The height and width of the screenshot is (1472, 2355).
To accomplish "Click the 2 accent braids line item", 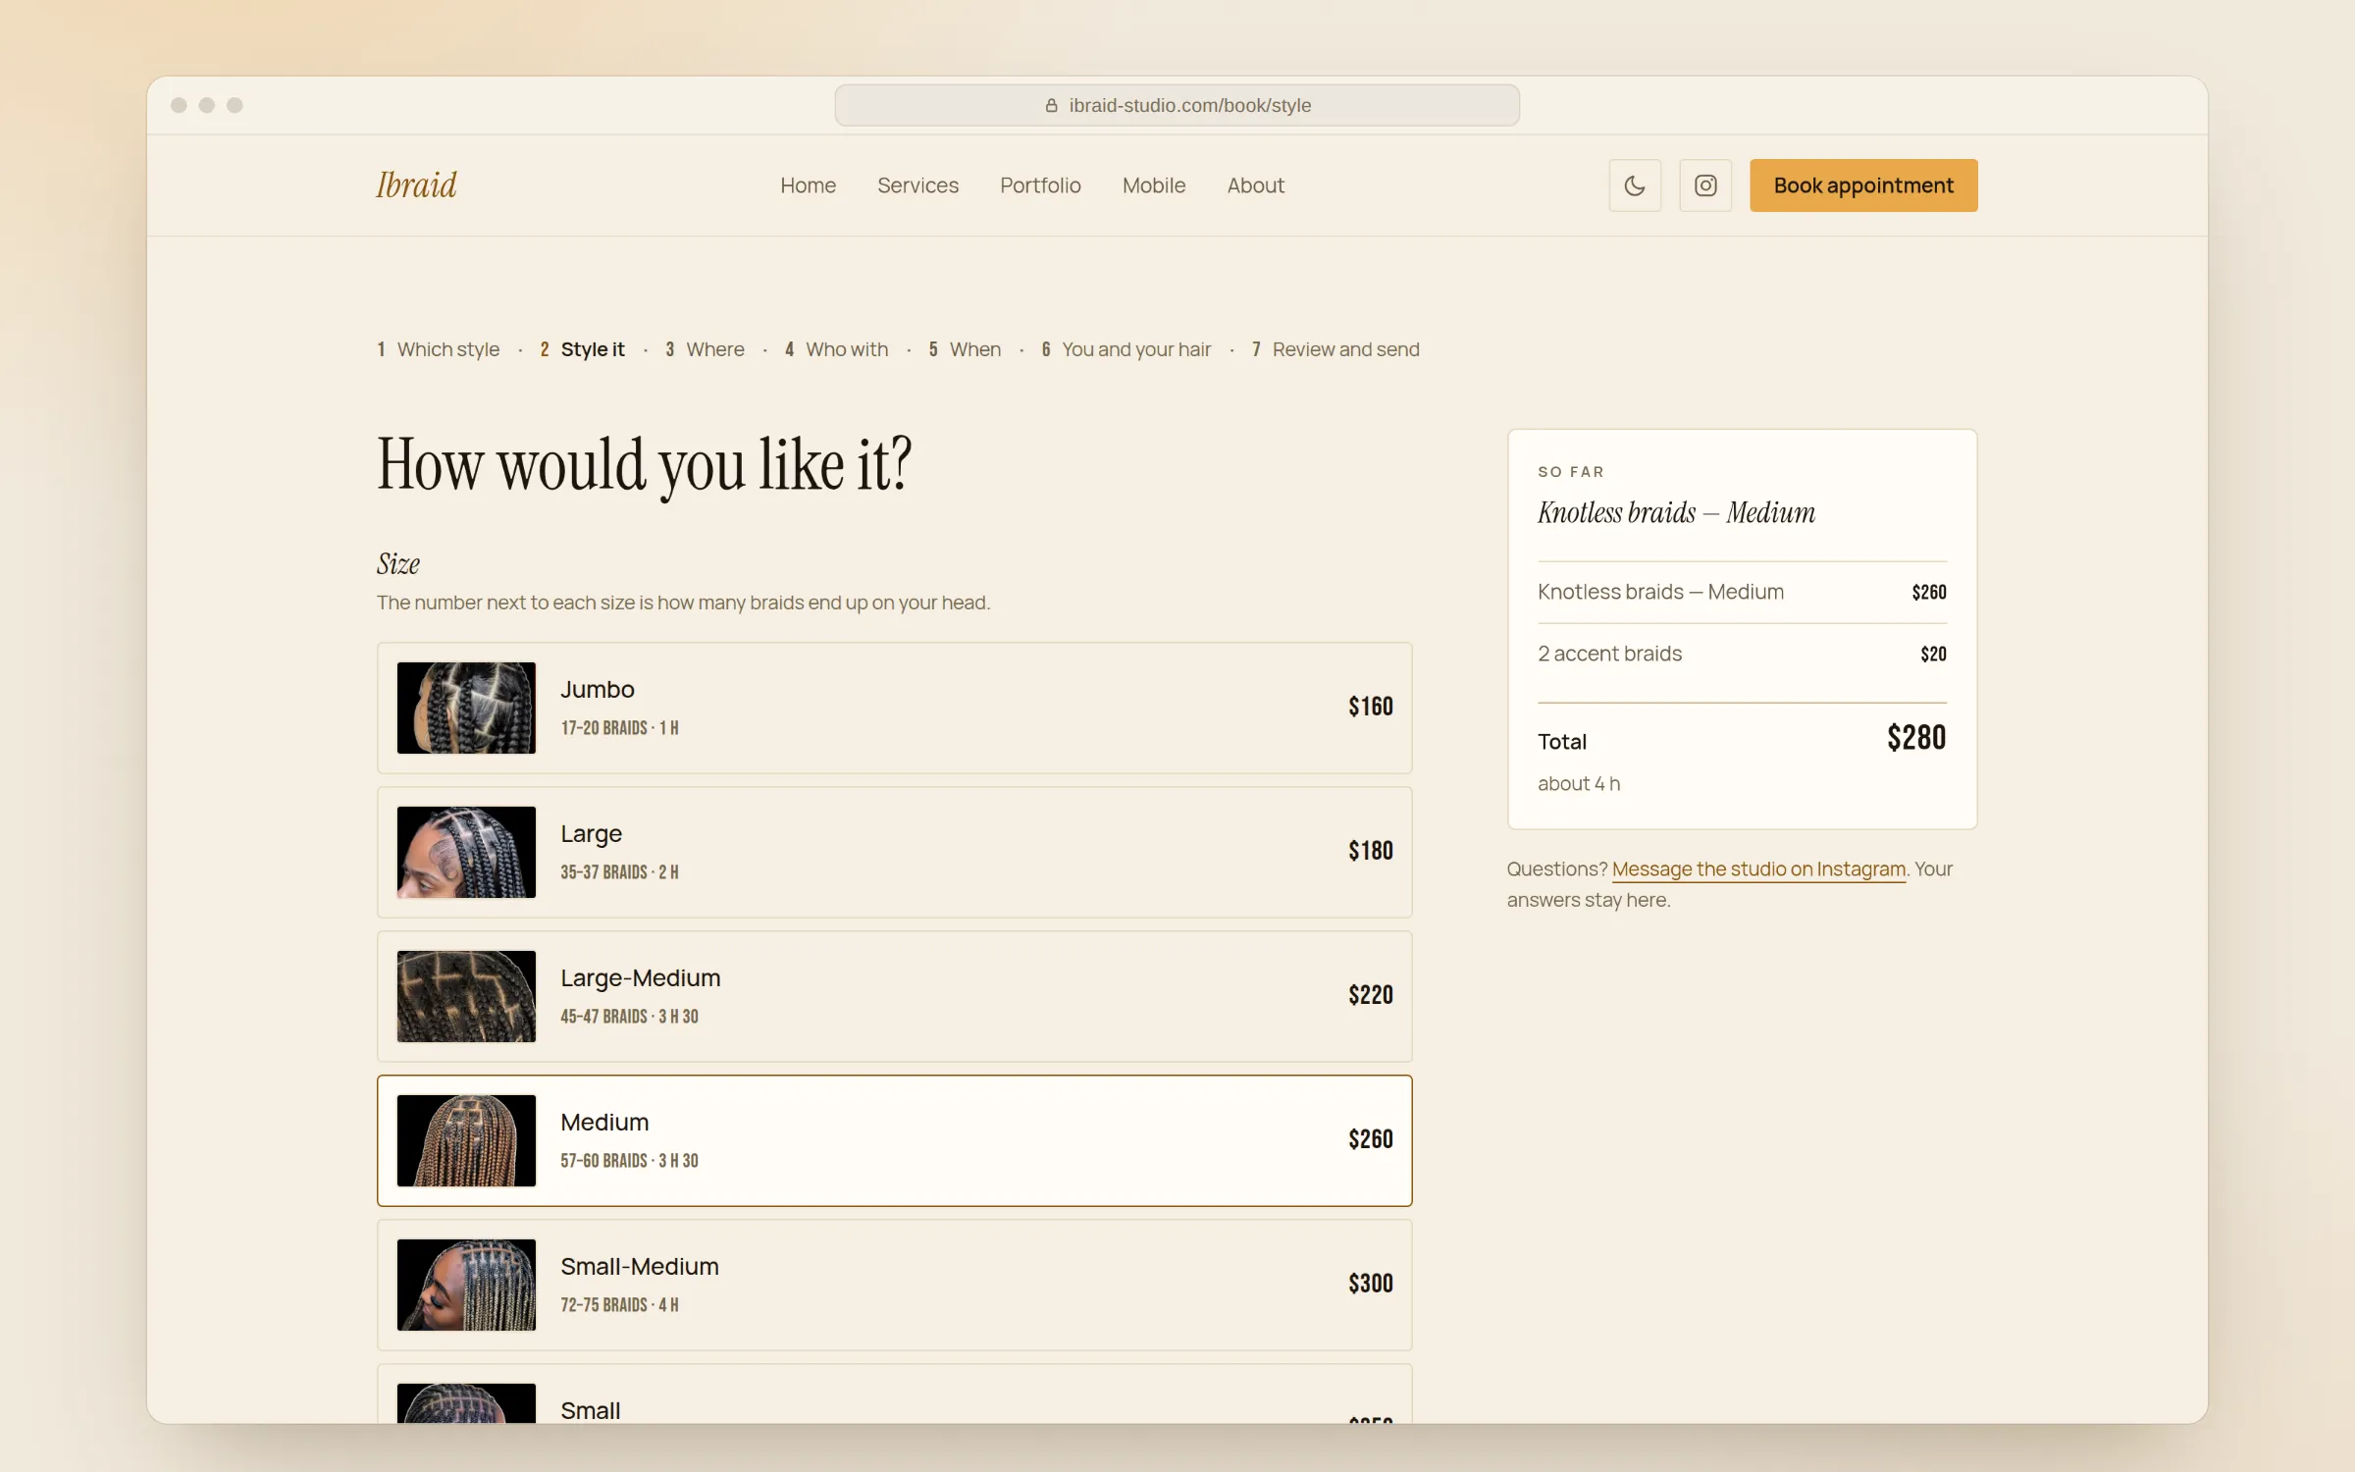I will click(x=1742, y=654).
